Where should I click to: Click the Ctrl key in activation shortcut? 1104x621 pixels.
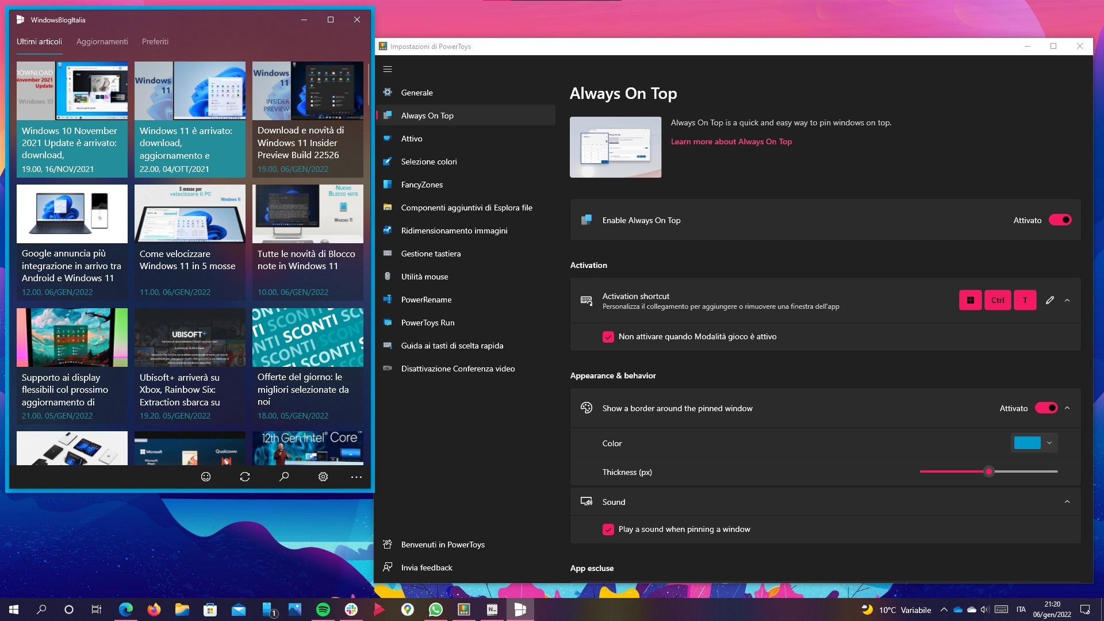pyautogui.click(x=998, y=300)
